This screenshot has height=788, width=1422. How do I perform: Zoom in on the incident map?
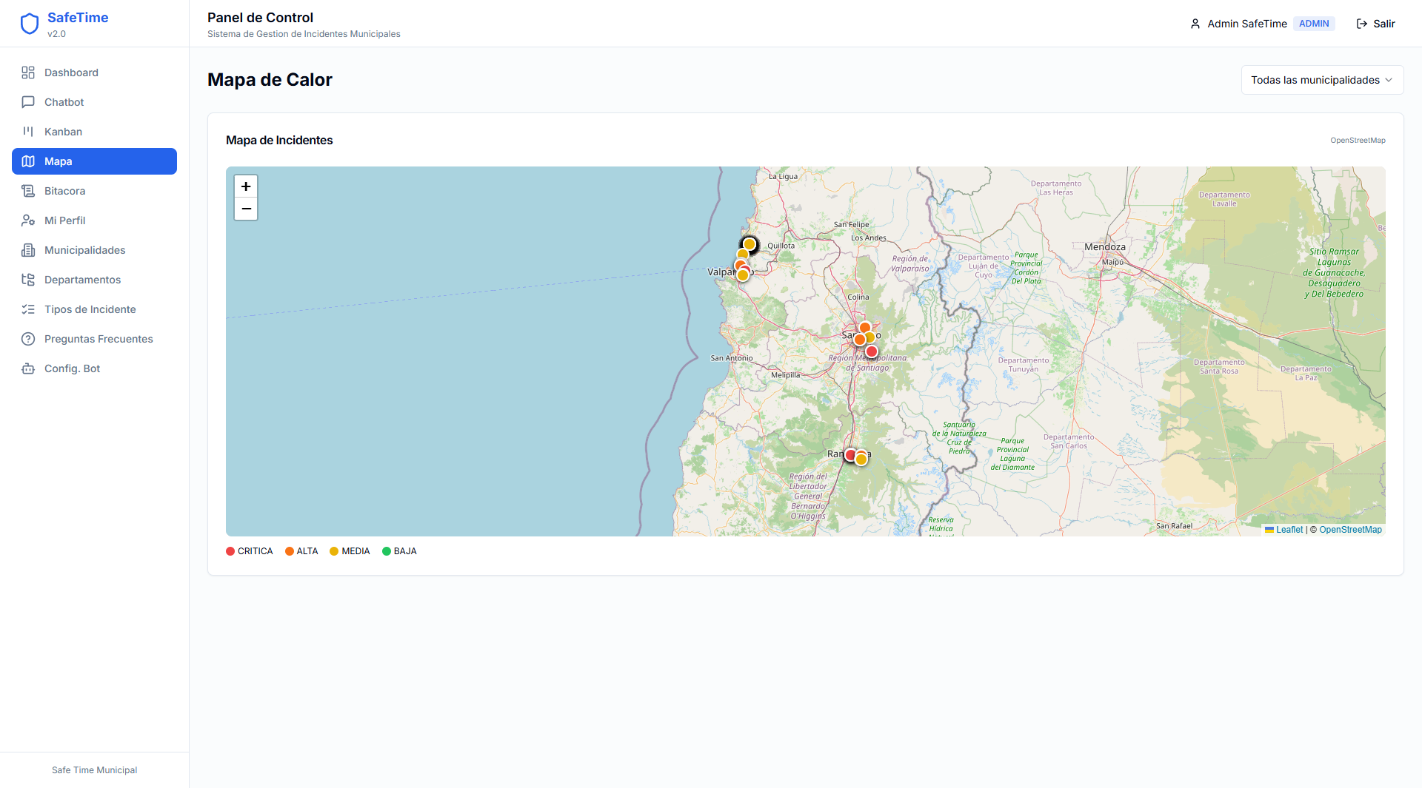pyautogui.click(x=246, y=186)
